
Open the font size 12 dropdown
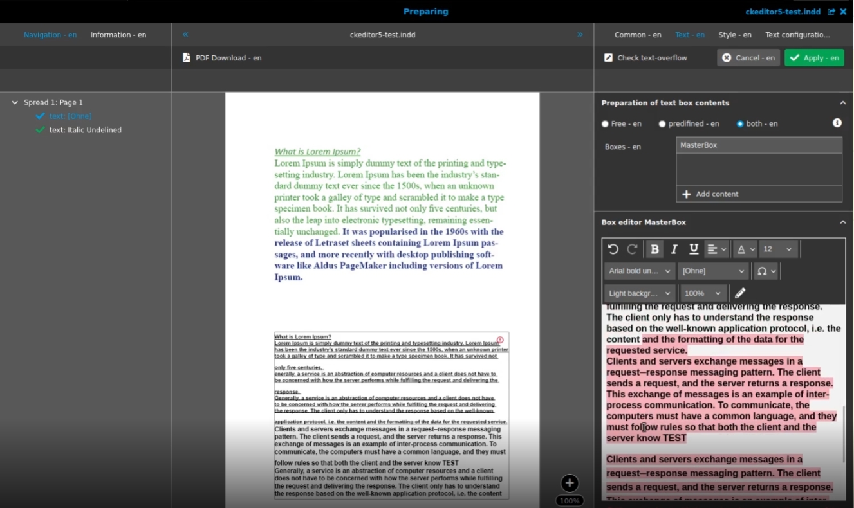click(778, 249)
